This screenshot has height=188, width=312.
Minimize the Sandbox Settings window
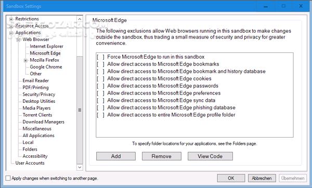pyautogui.click(x=266, y=6)
